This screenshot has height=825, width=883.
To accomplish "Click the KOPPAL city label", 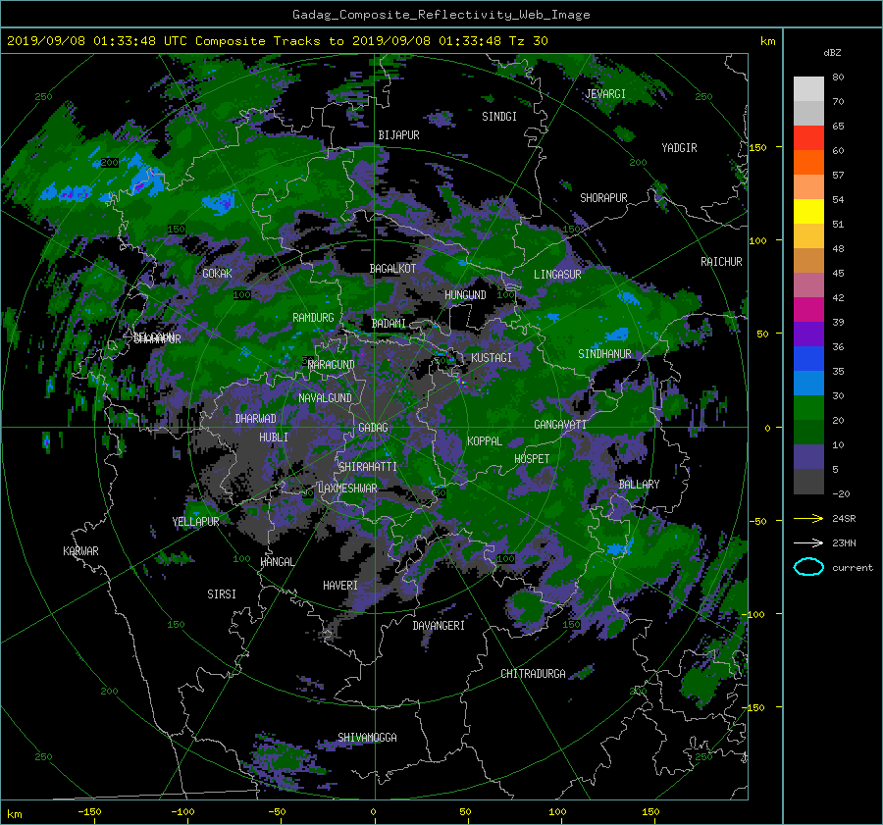I will (x=485, y=441).
